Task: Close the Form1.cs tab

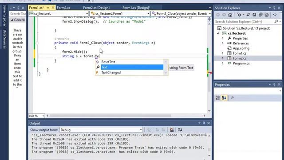Action: pyautogui.click(x=53, y=8)
